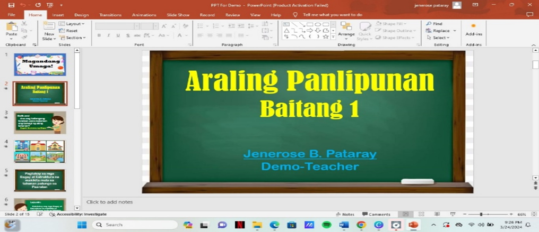
Task: Open the font size combo box arrow
Action: point(156,26)
